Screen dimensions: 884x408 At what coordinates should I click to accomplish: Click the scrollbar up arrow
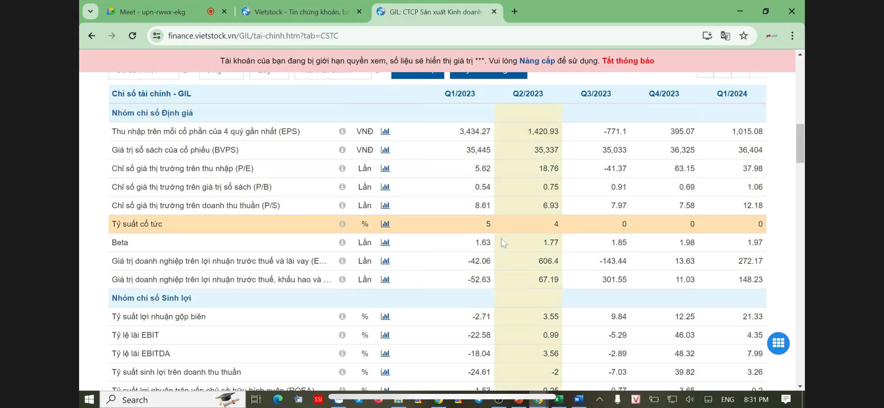coord(800,54)
